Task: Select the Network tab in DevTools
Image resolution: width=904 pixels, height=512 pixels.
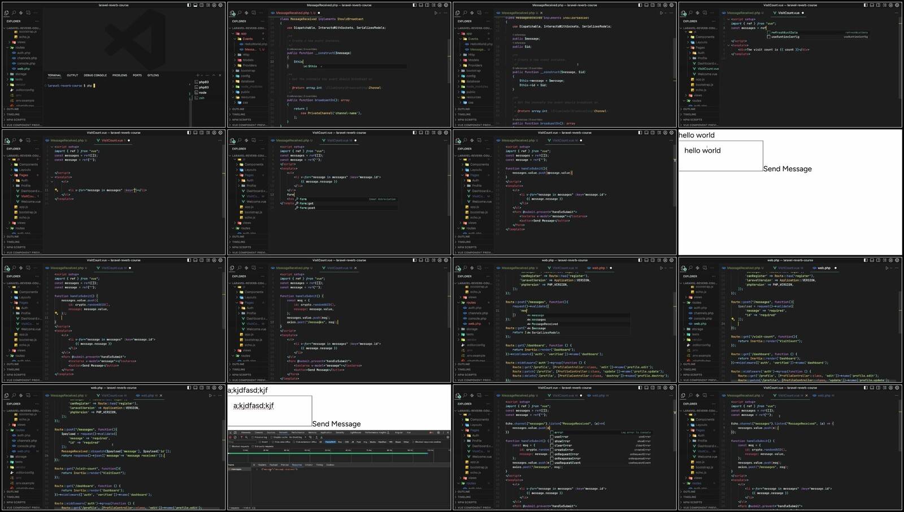Action: (x=283, y=432)
